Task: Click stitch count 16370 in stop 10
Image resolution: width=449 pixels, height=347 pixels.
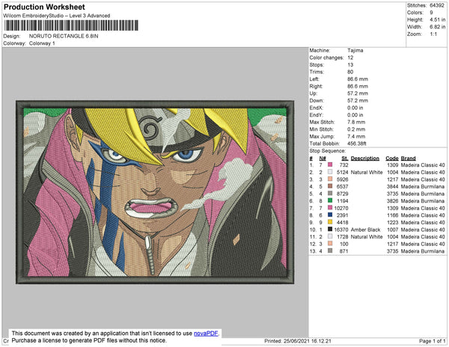Action: click(x=341, y=230)
